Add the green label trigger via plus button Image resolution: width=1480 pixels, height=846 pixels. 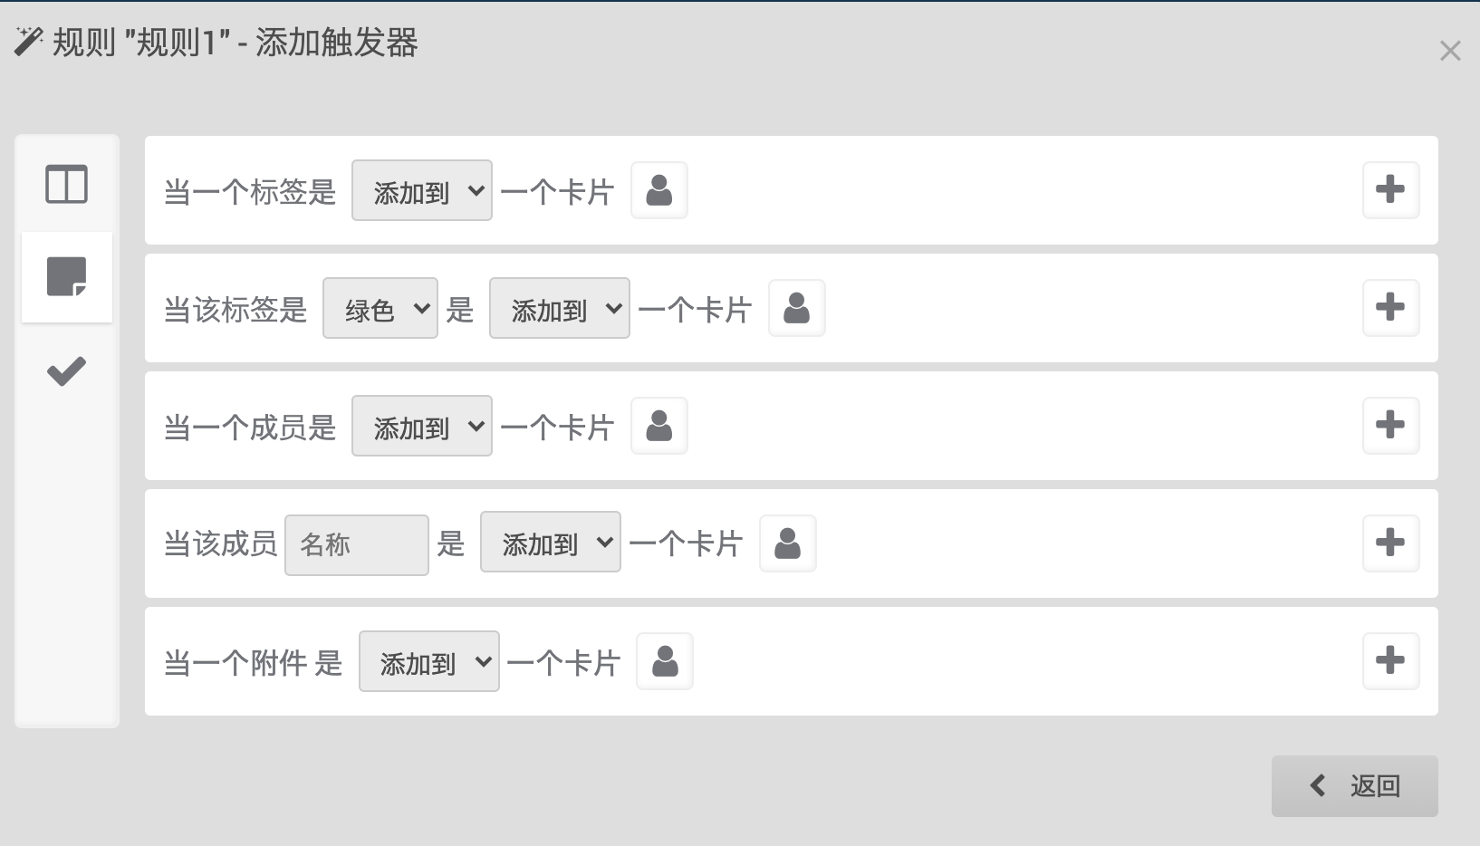(x=1390, y=308)
